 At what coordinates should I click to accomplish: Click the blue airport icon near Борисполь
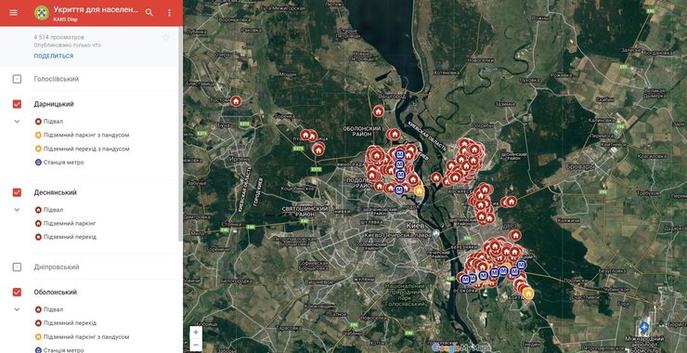(x=644, y=327)
